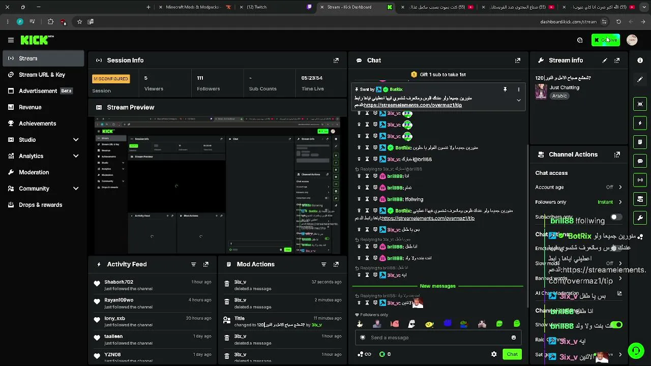The height and width of the screenshot is (366, 651).
Task: Open the support headset chat bubble
Action: click(x=636, y=351)
